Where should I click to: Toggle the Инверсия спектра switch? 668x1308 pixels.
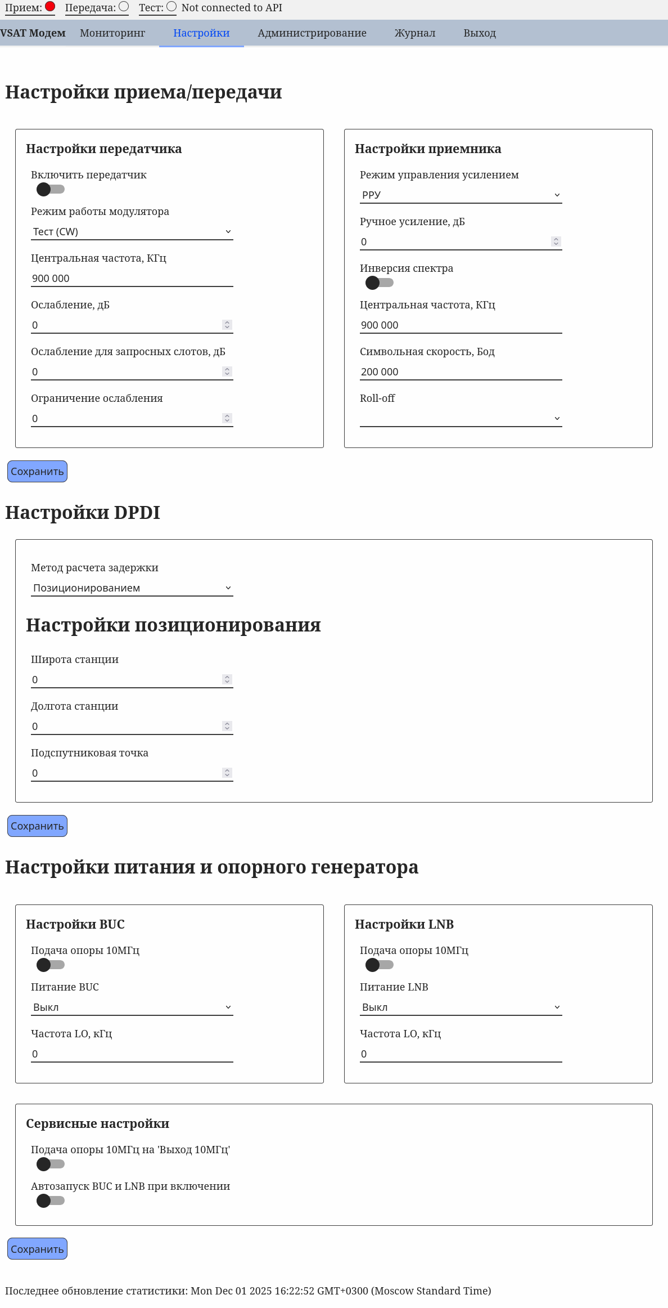pyautogui.click(x=379, y=283)
